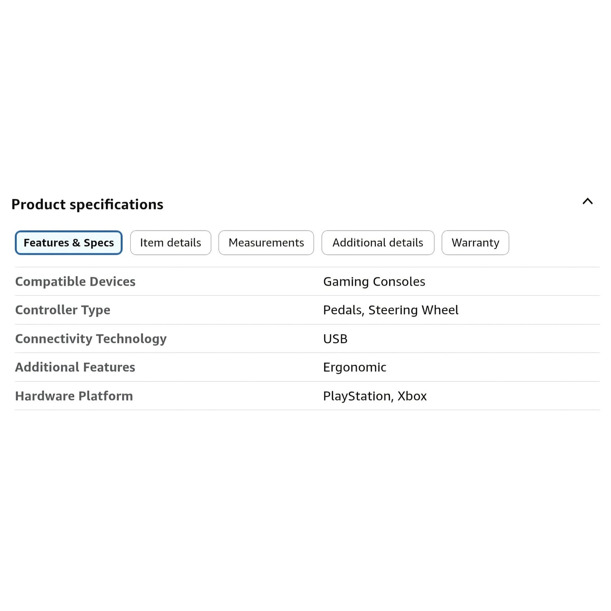Open the Measurements tab
The image size is (611, 611).
tap(266, 243)
